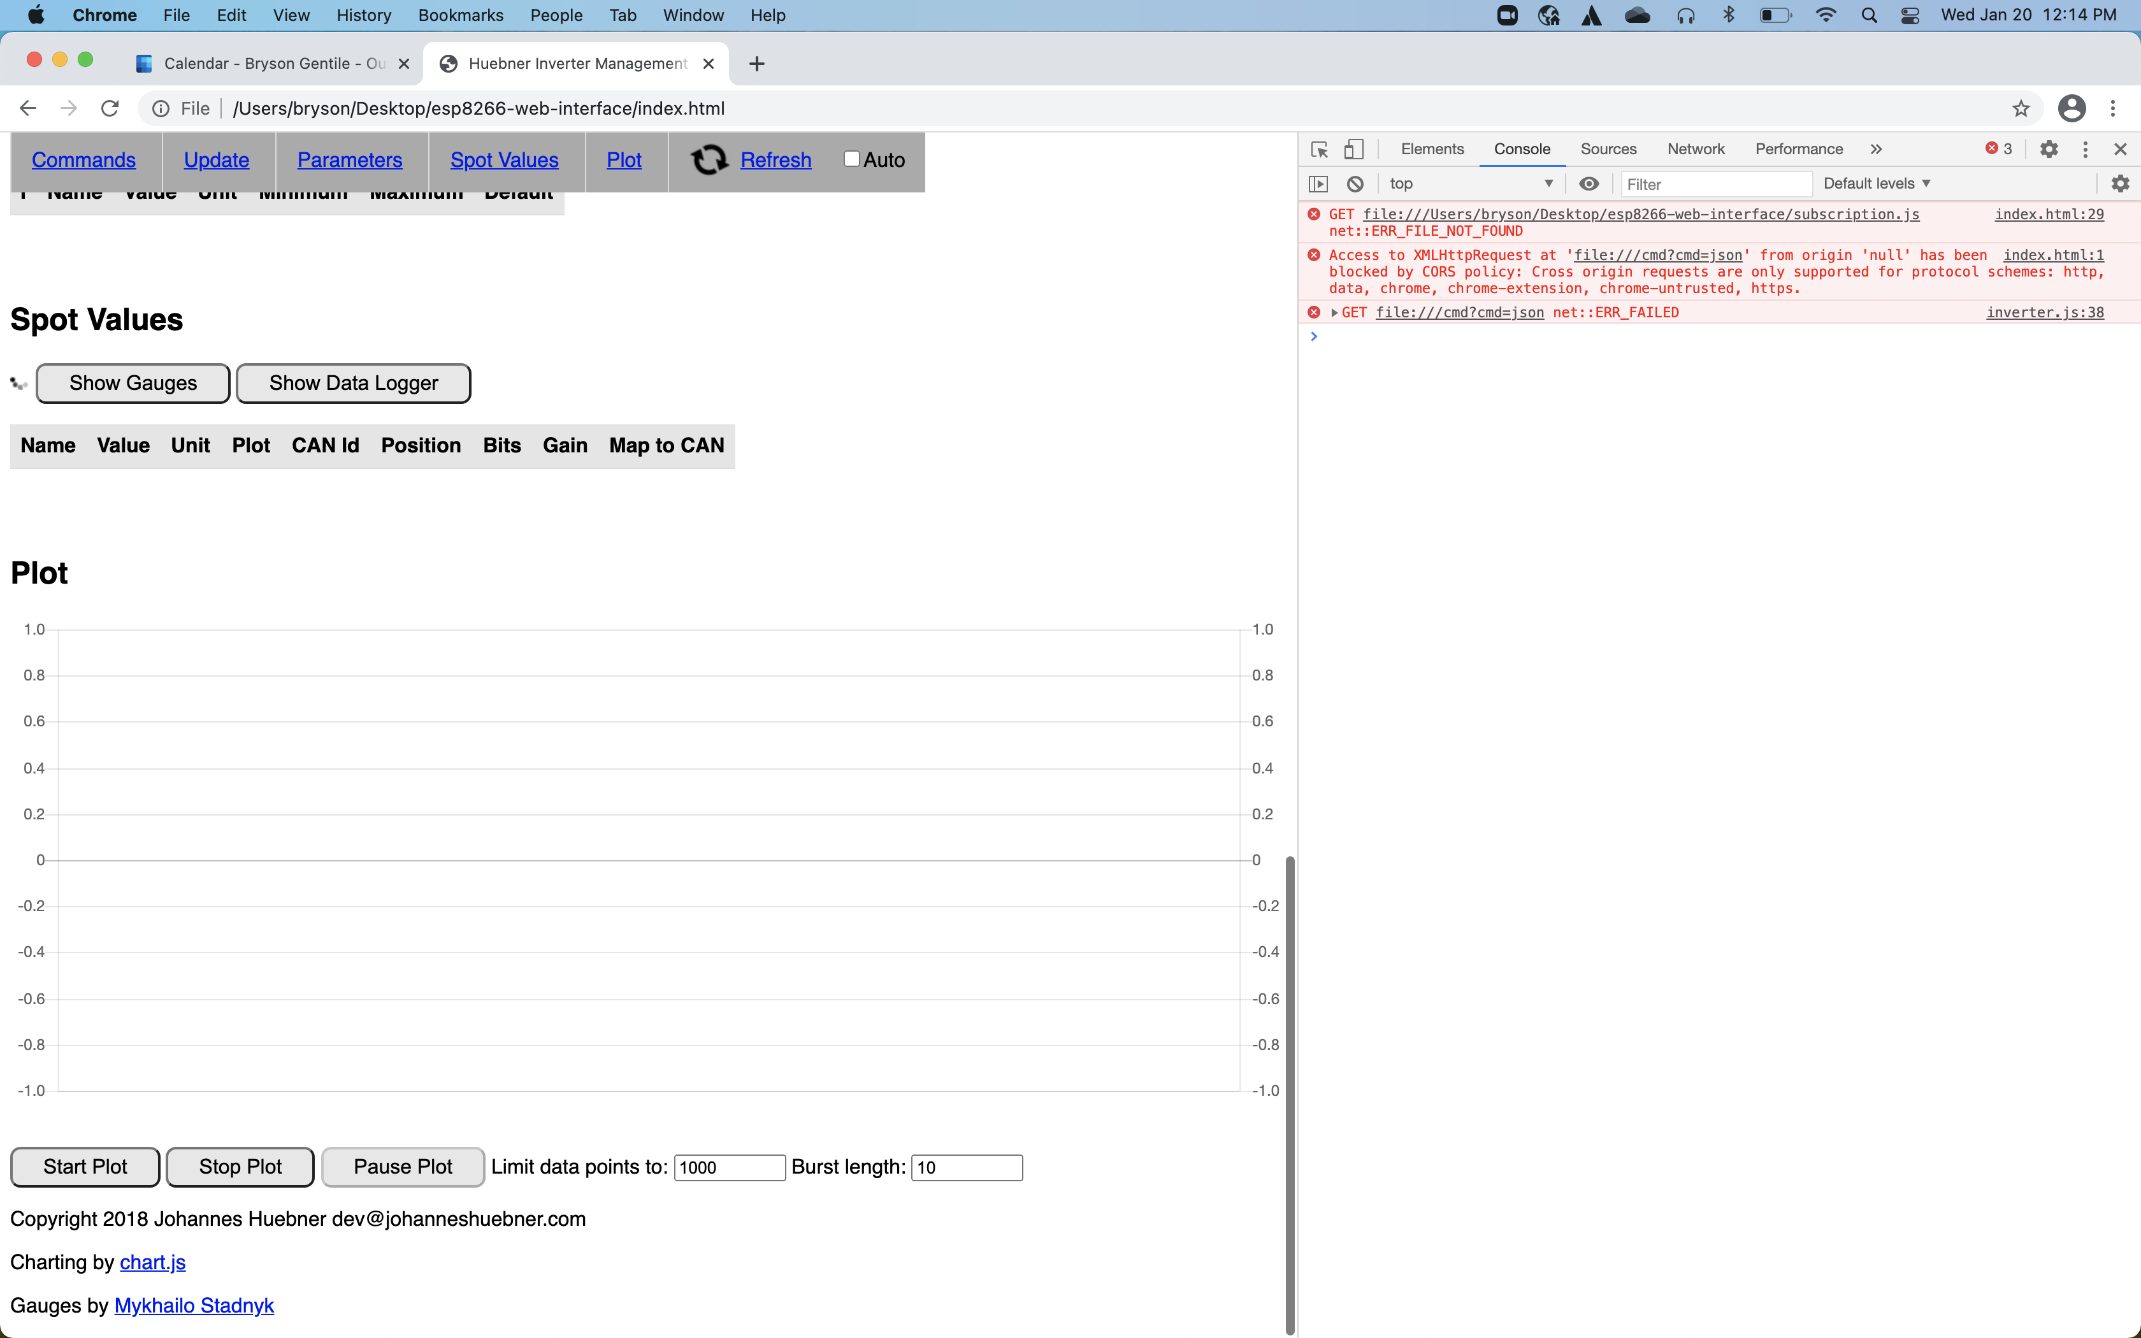Show the console sidebar panel icon

(1318, 184)
